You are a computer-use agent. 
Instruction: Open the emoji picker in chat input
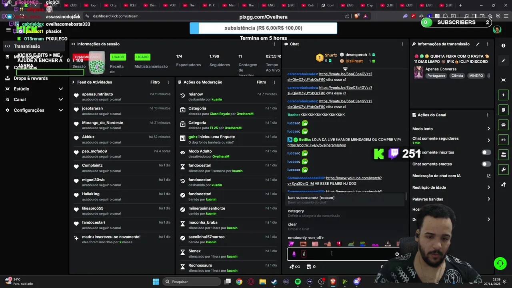point(397,254)
